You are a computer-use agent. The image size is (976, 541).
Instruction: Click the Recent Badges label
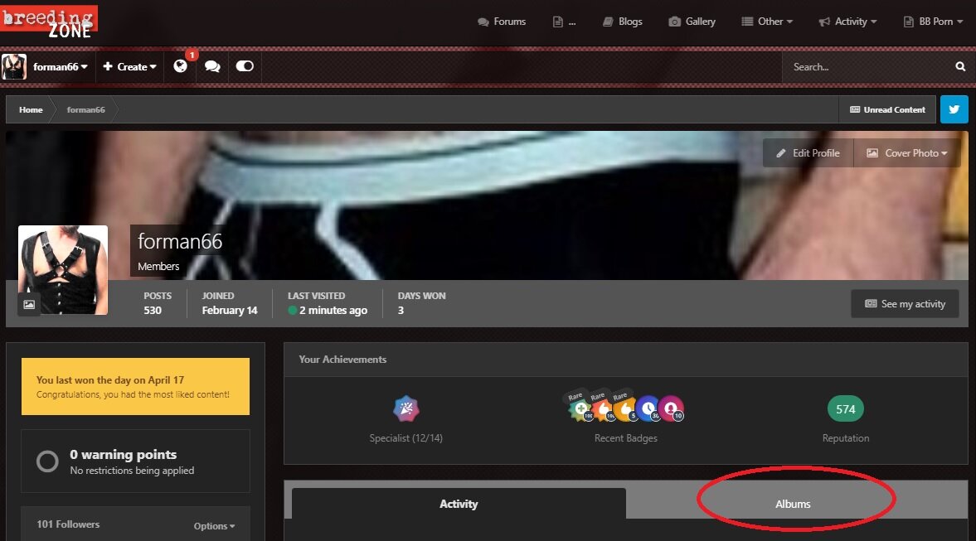pos(625,438)
